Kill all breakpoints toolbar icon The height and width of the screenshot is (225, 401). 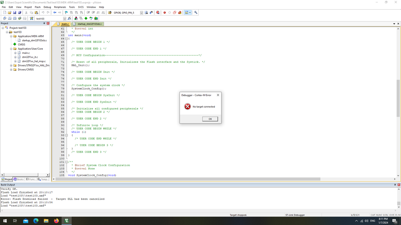[180, 12]
